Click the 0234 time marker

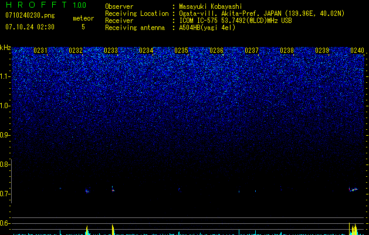(x=146, y=51)
